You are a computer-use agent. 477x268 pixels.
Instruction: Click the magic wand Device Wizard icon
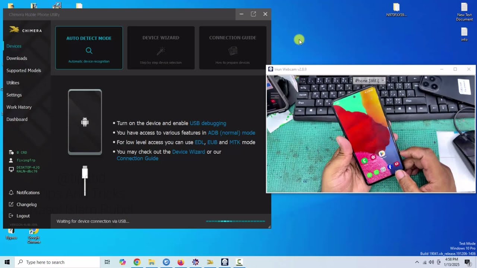click(161, 51)
